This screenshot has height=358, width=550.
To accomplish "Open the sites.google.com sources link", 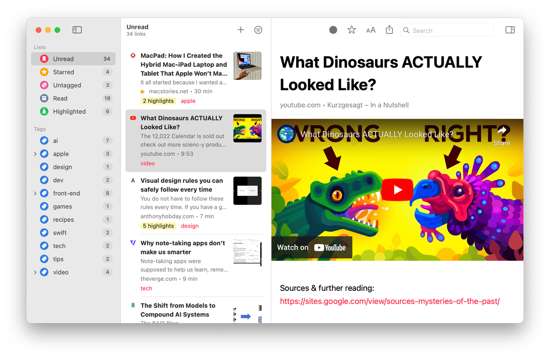I will pyautogui.click(x=390, y=301).
